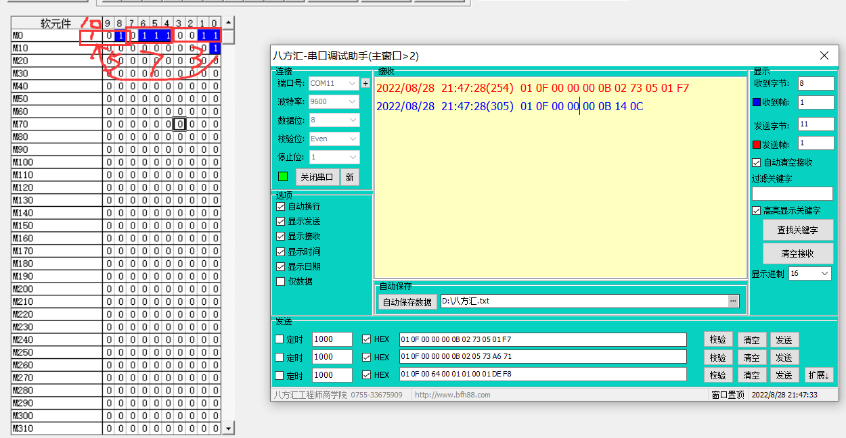Click the 扩展 expand arrow button
Viewport: 846px width, 438px height.
(818, 375)
